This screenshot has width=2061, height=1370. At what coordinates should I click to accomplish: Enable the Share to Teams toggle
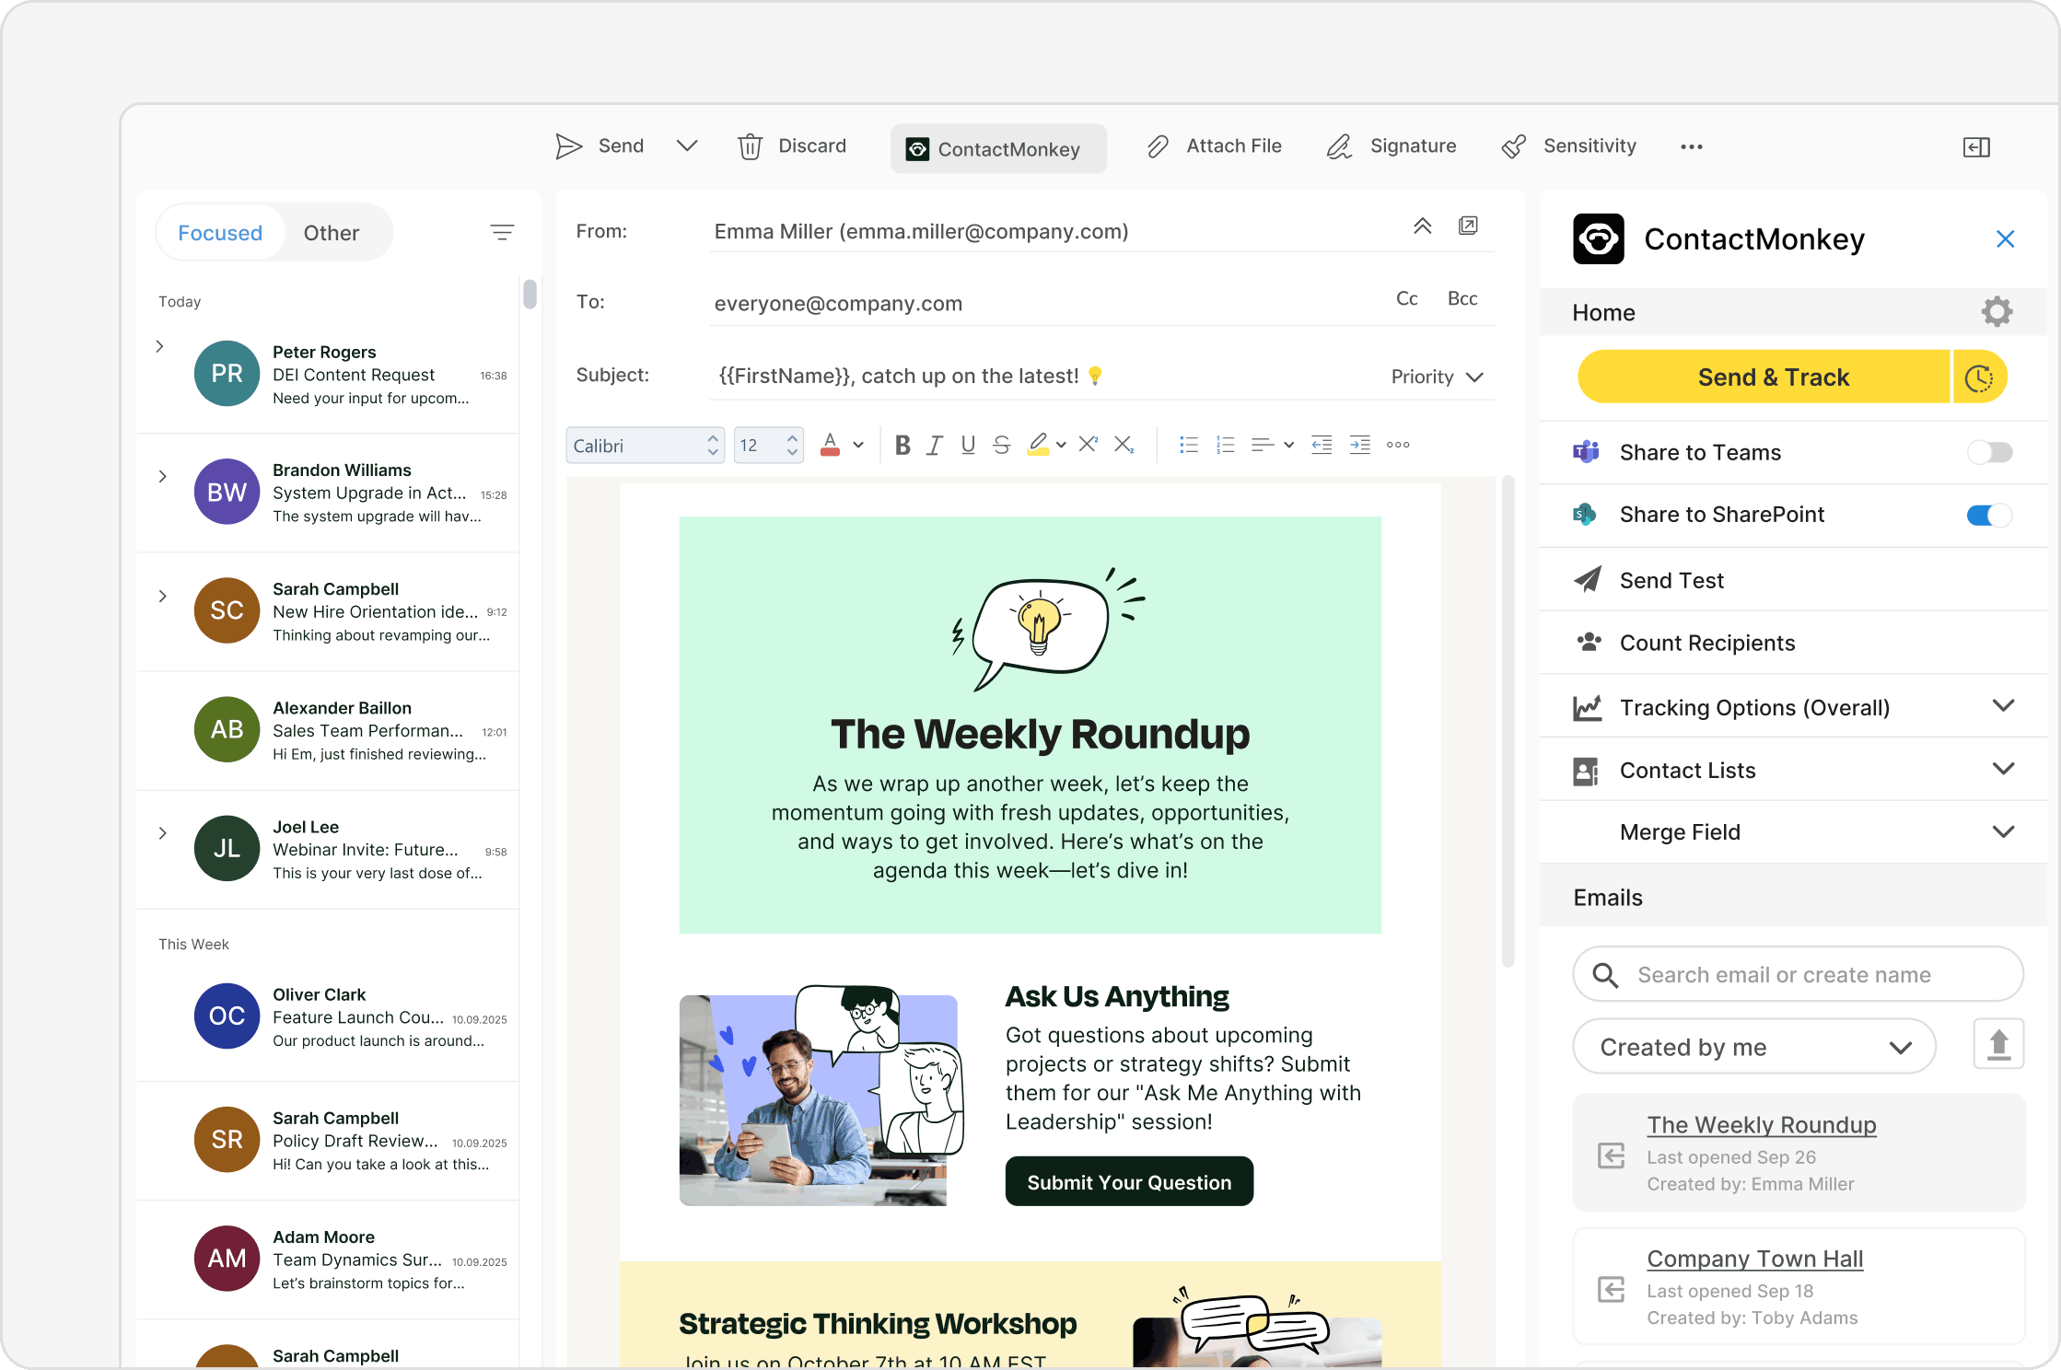(1989, 452)
